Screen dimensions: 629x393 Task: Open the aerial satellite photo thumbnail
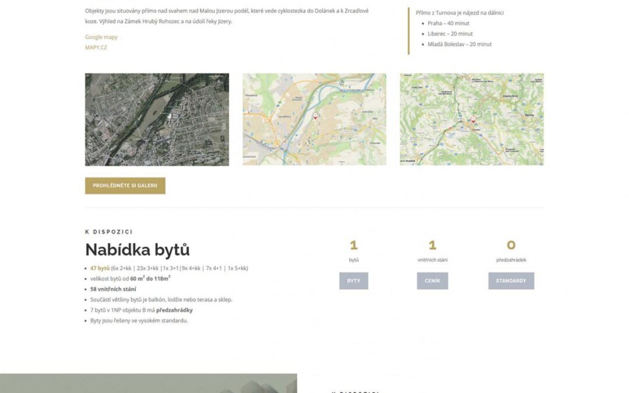pyautogui.click(x=157, y=119)
